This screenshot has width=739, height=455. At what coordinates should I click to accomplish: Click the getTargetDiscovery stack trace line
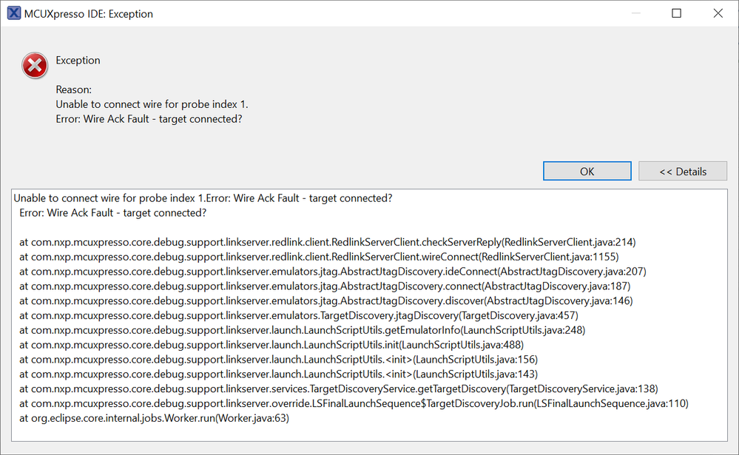(x=338, y=388)
